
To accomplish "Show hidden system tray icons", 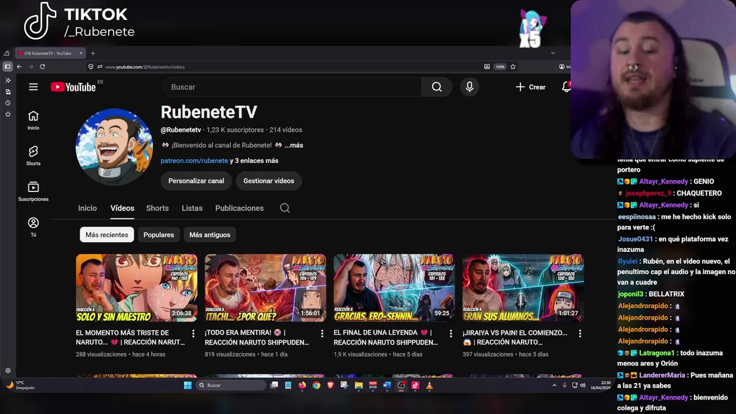I will (554, 385).
